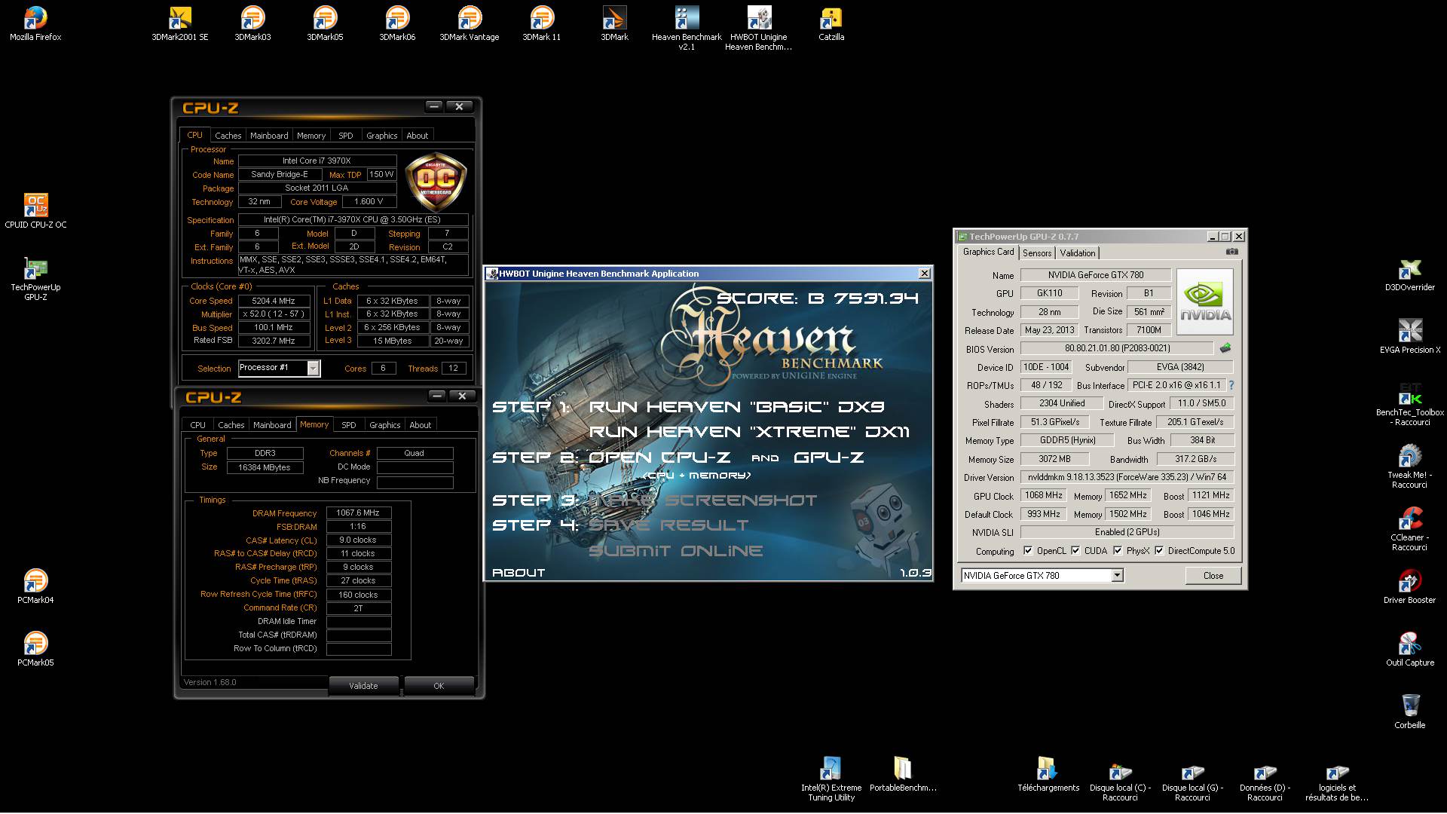This screenshot has height=814, width=1447.
Task: Open Téléchargements folder shortcut
Action: click(1048, 774)
